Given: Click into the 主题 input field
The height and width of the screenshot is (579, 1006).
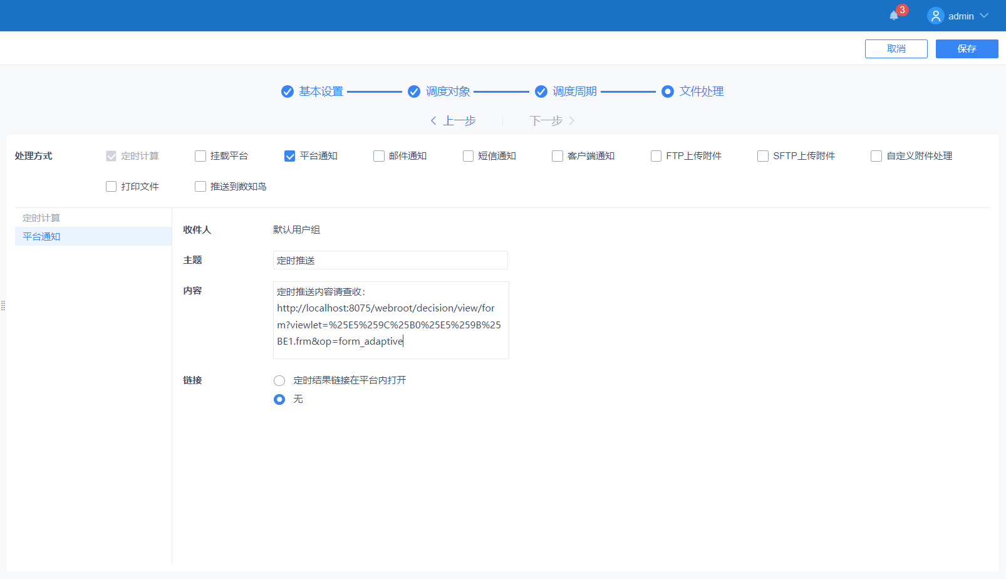Looking at the screenshot, I should coord(390,260).
